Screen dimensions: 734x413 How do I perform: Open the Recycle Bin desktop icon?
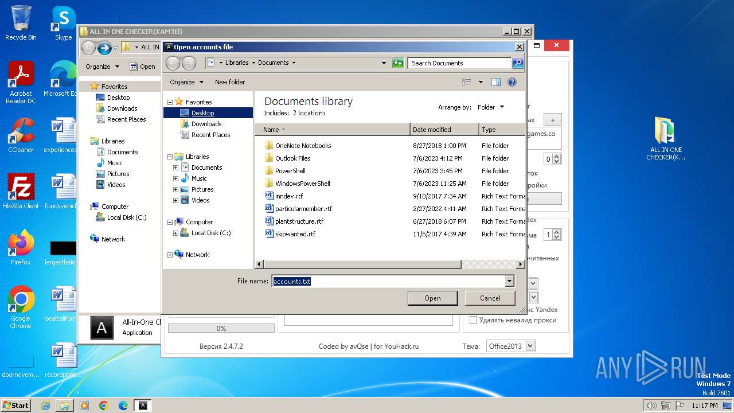(21, 23)
